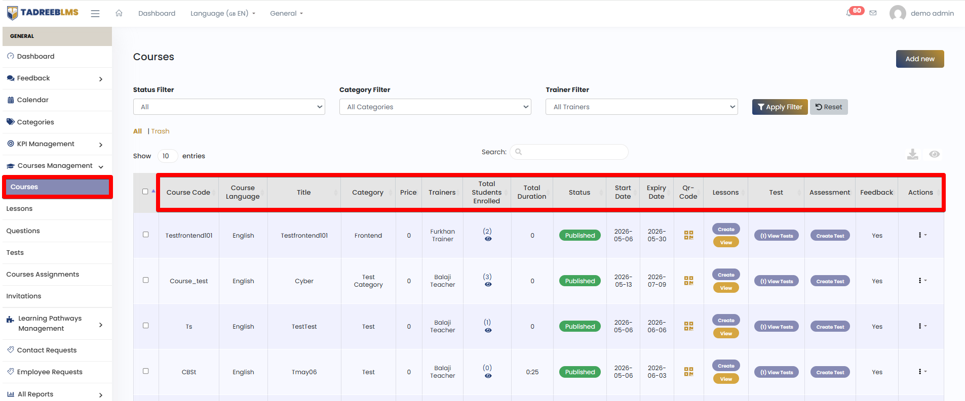The height and width of the screenshot is (401, 965).
Task: View enrolled students eye for Testfrontend101
Action: pos(488,239)
